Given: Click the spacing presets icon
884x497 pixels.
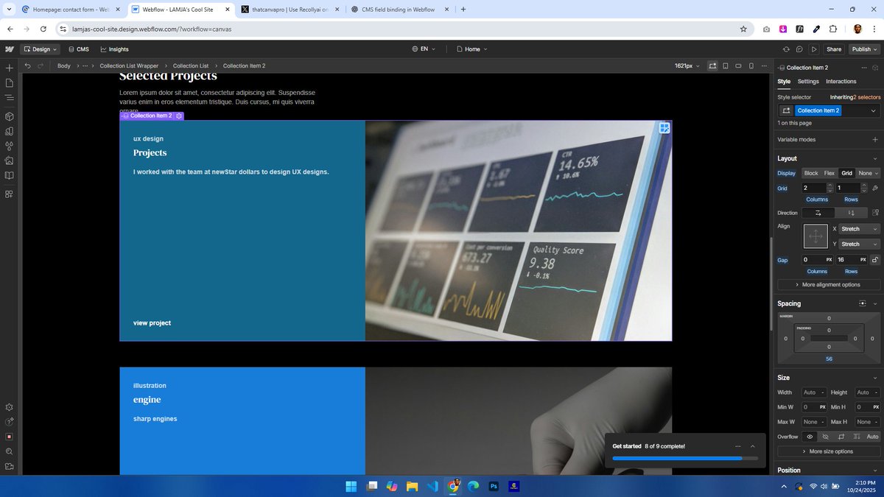Looking at the screenshot, I should pos(863,303).
